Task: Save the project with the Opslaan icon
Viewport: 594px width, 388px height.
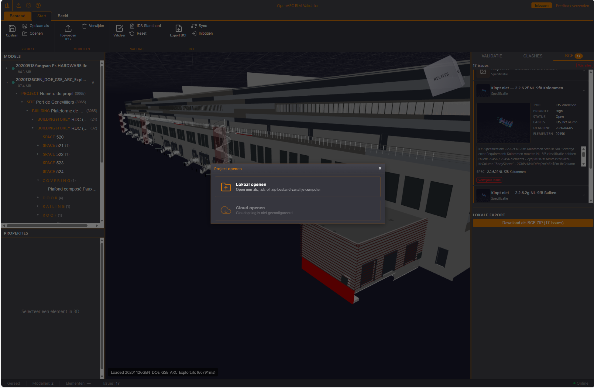Action: [x=12, y=30]
